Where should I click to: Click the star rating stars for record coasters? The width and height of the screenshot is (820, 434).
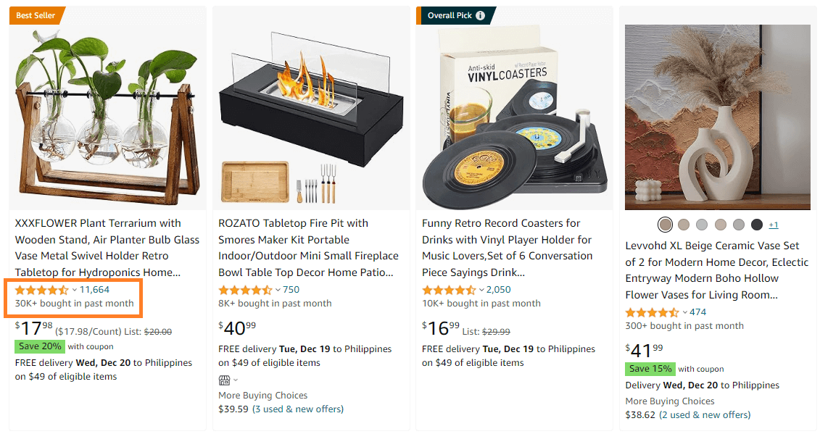(448, 289)
